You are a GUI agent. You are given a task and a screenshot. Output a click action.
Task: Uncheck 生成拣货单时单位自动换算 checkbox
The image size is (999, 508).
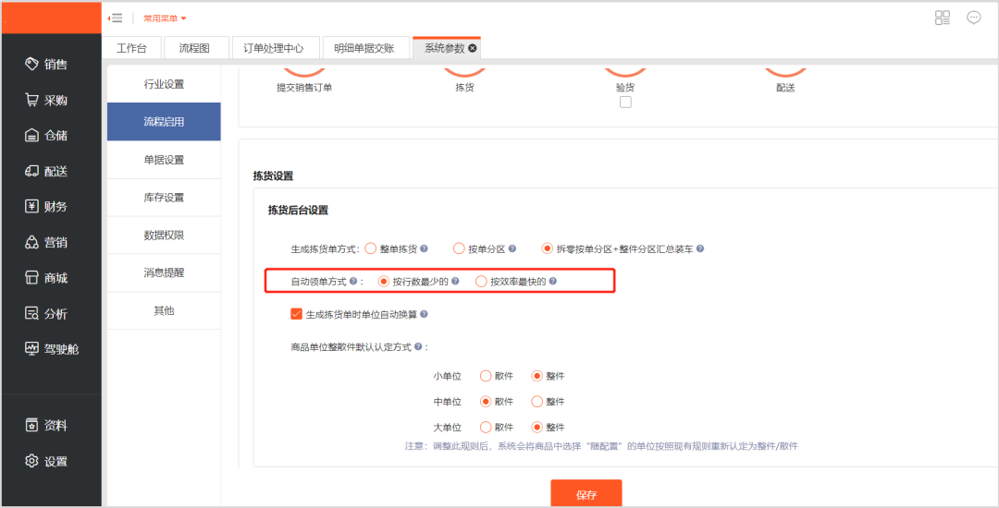click(297, 314)
